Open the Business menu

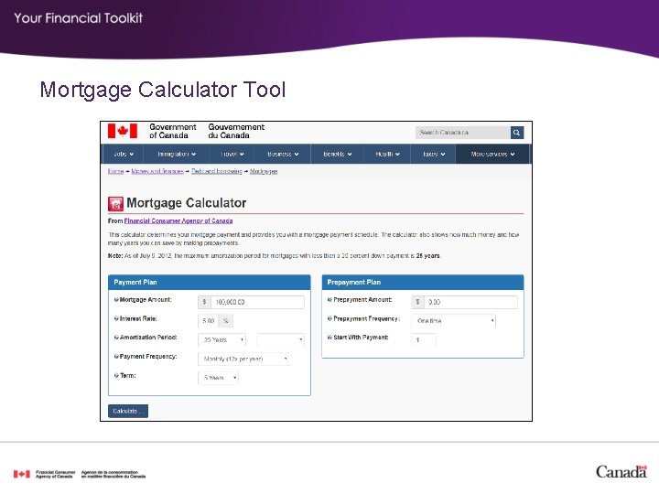[283, 155]
